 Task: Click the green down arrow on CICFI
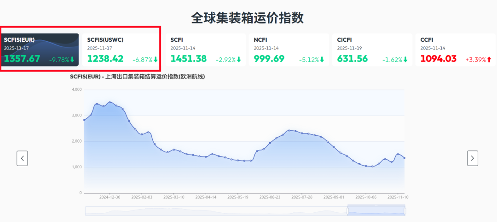coord(405,60)
